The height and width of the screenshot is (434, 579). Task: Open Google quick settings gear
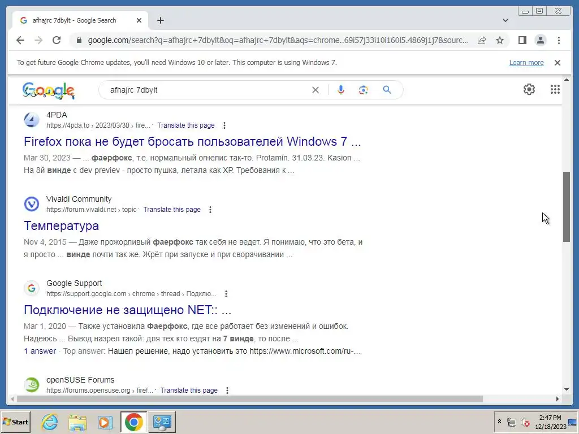pos(529,89)
